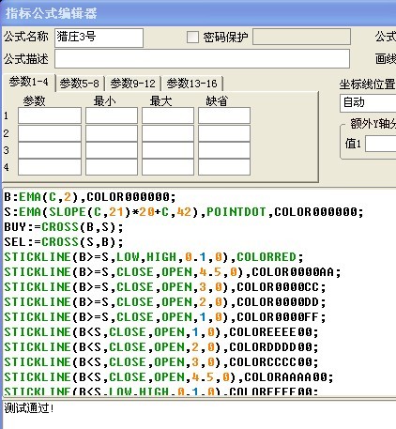Click the 测试通过! message in output pane
The height and width of the screenshot is (429, 396).
tap(29, 408)
